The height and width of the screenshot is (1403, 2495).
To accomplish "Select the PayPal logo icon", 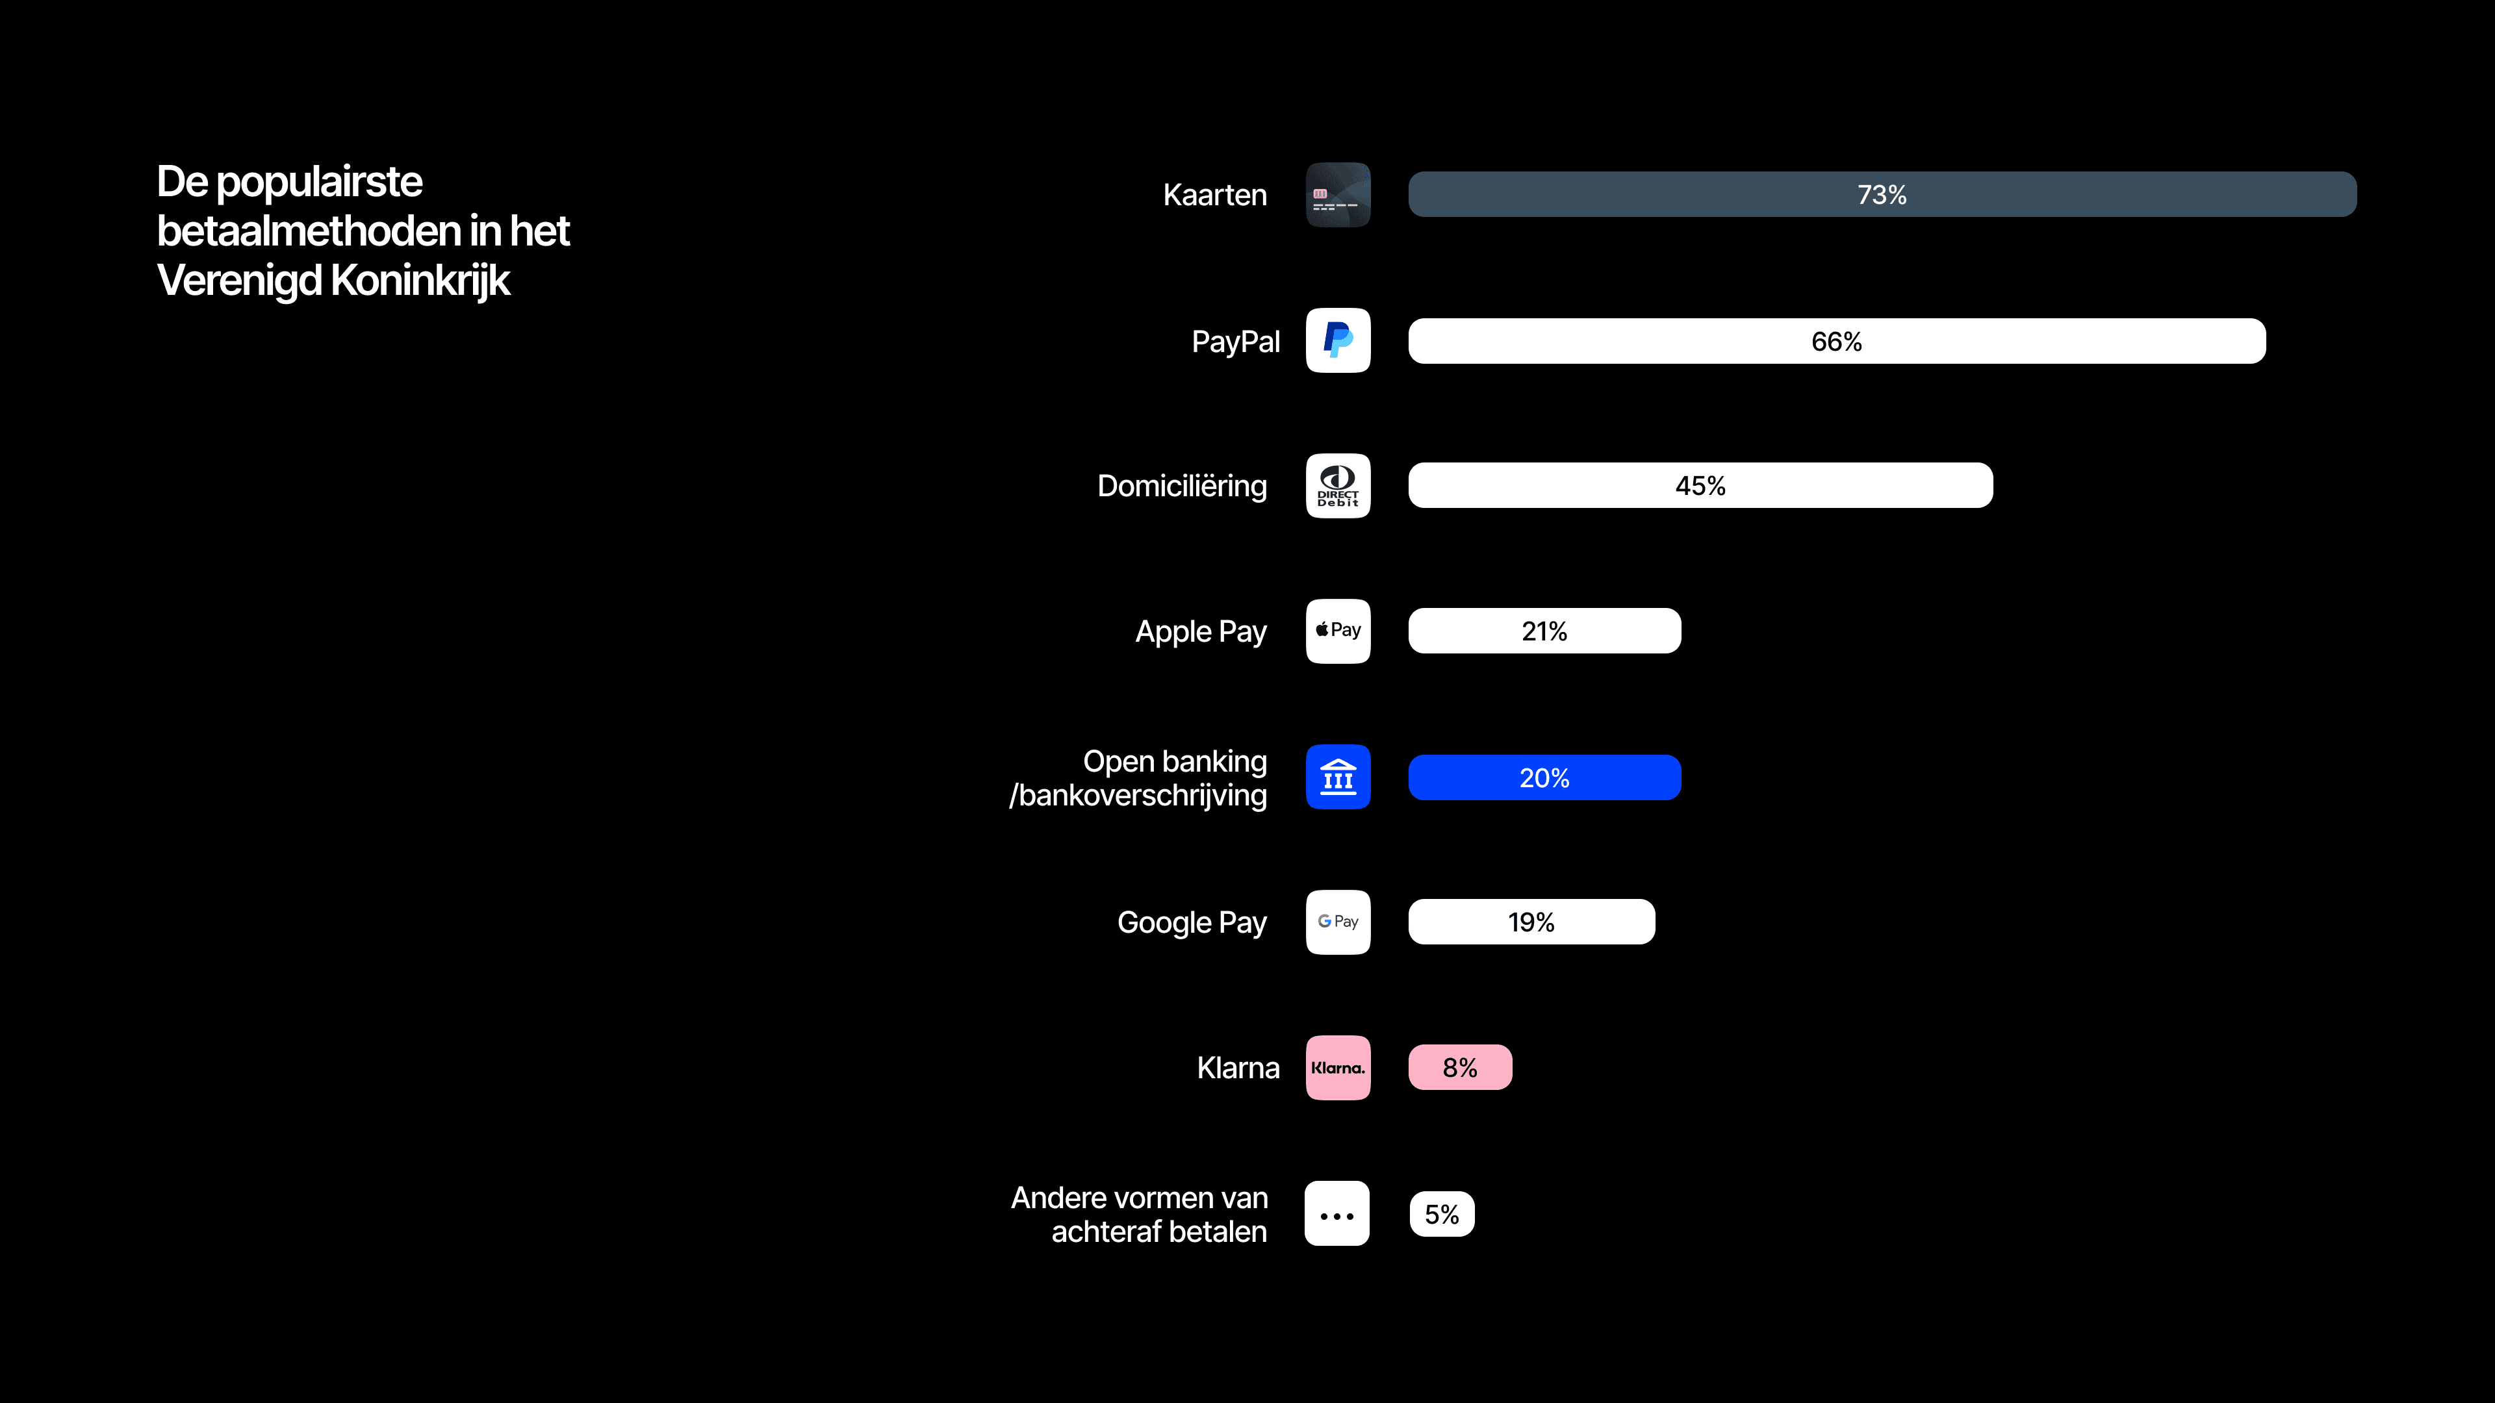I will click(1338, 340).
